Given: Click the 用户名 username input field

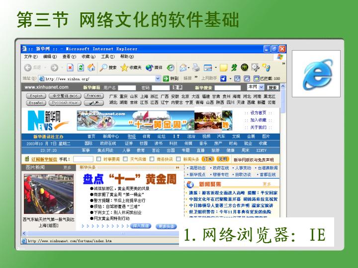Looking at the screenshot, I should (127, 88).
